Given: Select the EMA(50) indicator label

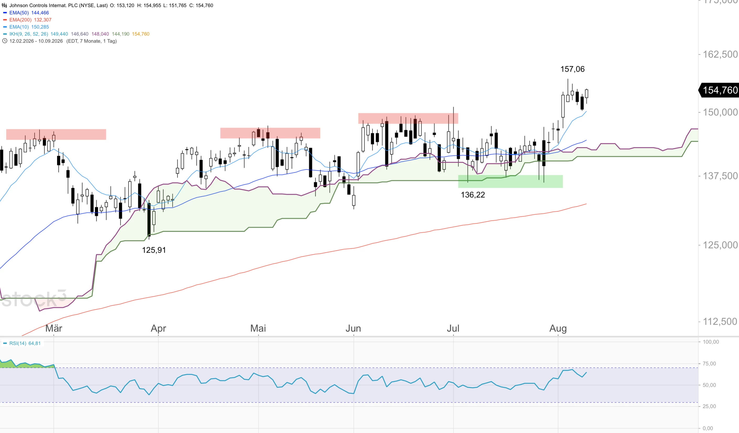Looking at the screenshot, I should tap(19, 13).
